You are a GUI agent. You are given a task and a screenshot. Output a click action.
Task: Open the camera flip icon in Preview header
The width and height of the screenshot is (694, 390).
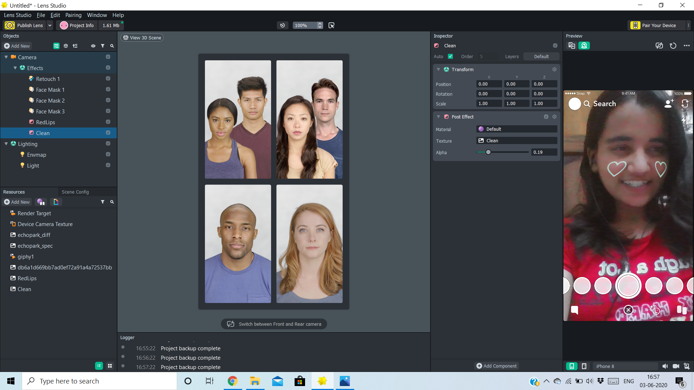pos(659,45)
